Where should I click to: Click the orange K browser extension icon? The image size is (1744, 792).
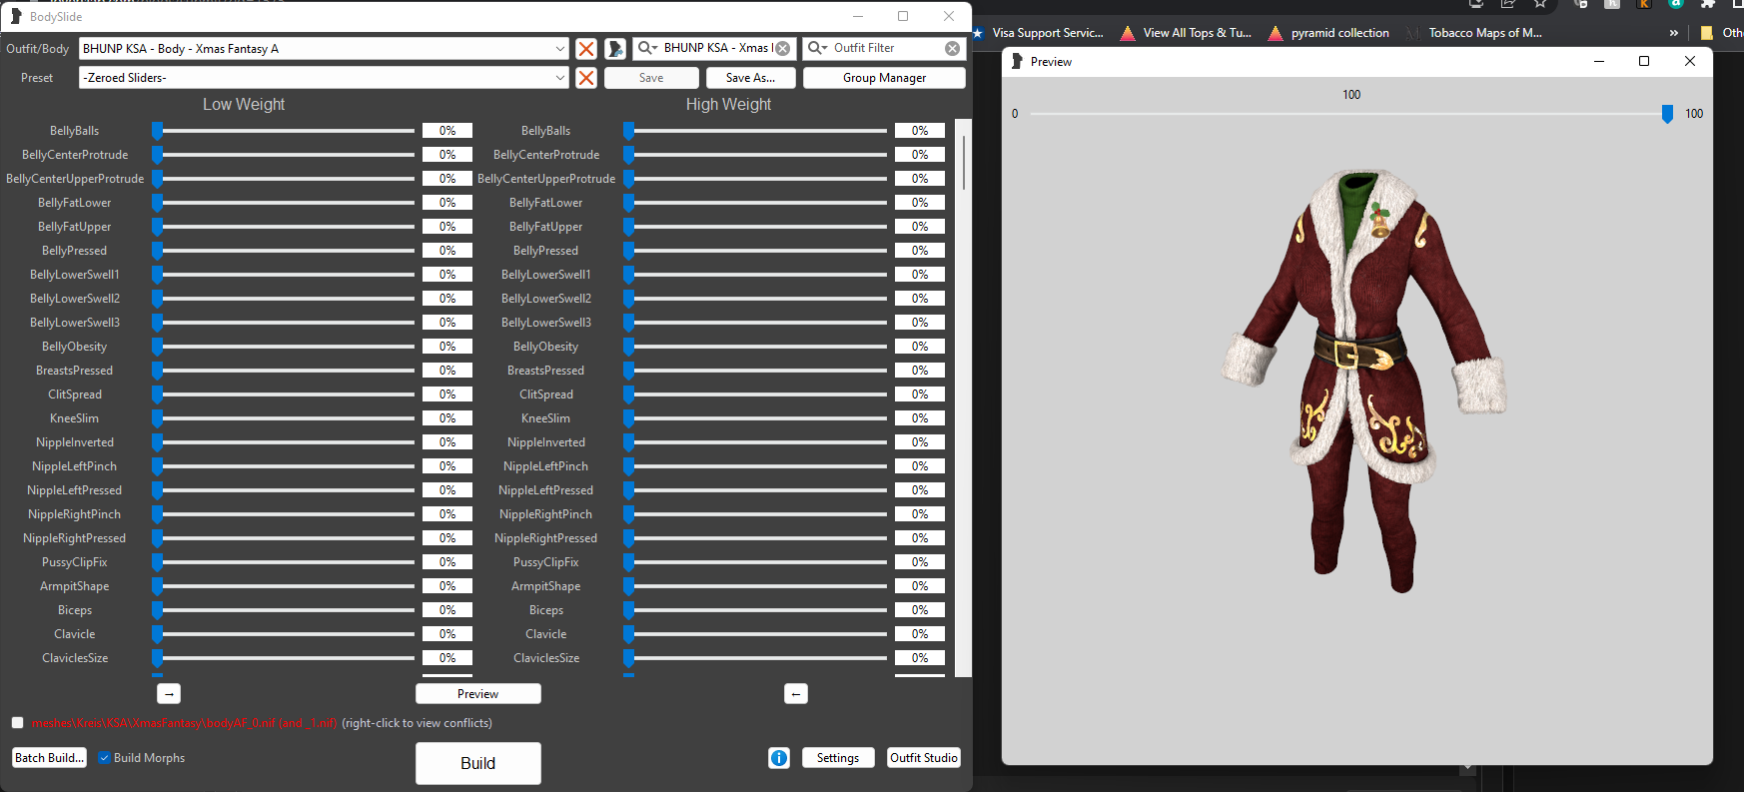click(x=1644, y=4)
